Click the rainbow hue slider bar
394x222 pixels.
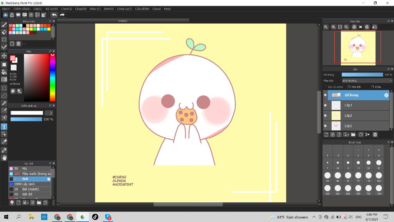pyautogui.click(x=52, y=77)
